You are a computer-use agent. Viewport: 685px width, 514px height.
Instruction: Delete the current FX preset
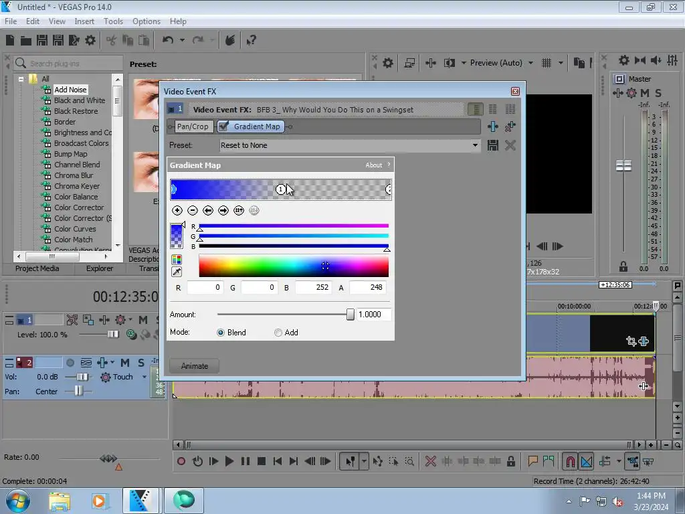pos(510,145)
